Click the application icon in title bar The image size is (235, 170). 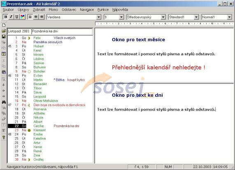click(x=4, y=4)
